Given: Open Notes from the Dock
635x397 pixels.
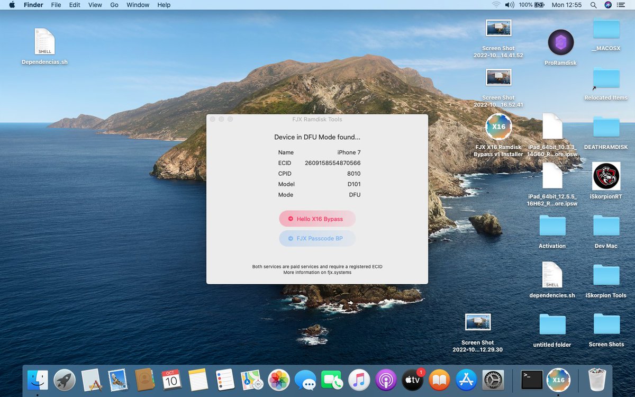Looking at the screenshot, I should [198, 380].
